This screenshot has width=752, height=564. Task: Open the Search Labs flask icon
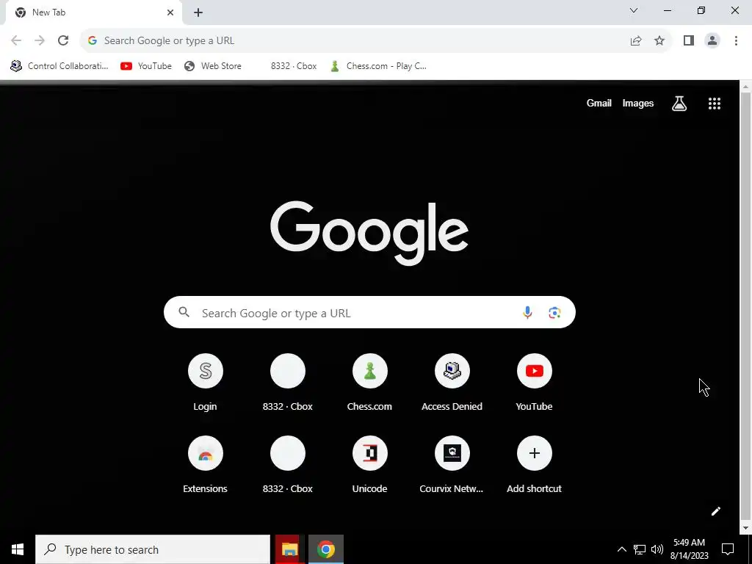pos(679,103)
